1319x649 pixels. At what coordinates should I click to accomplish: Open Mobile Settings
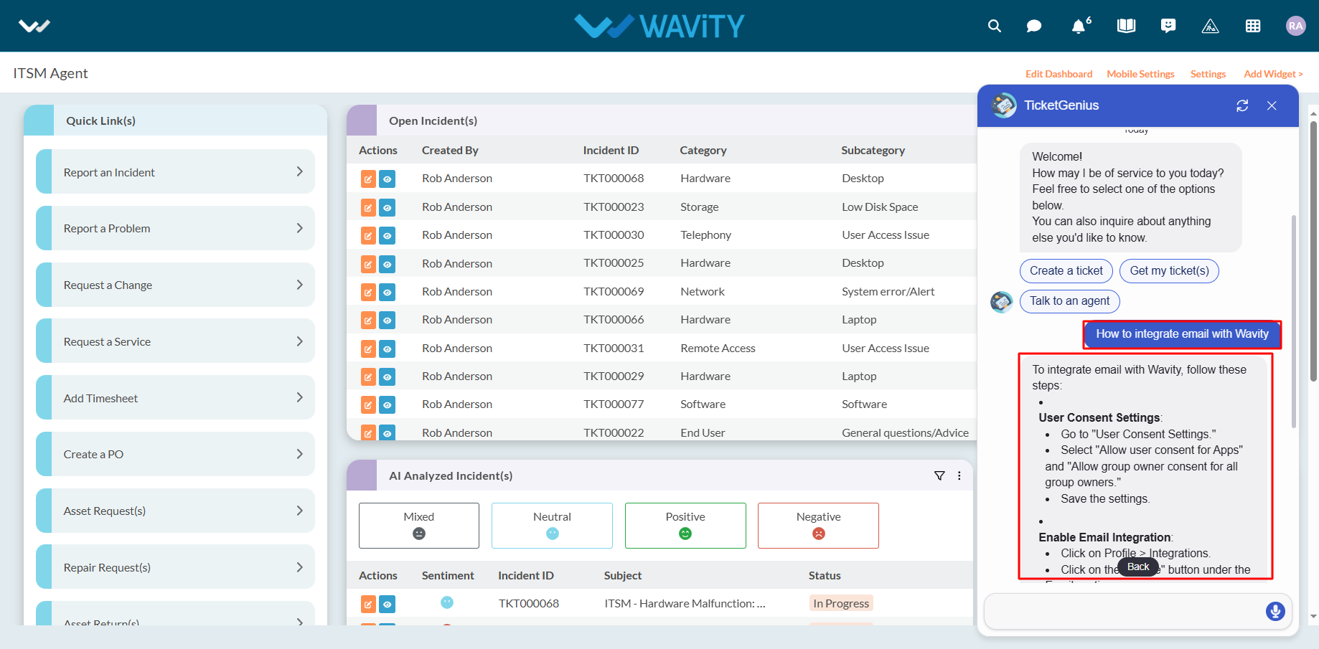point(1140,74)
